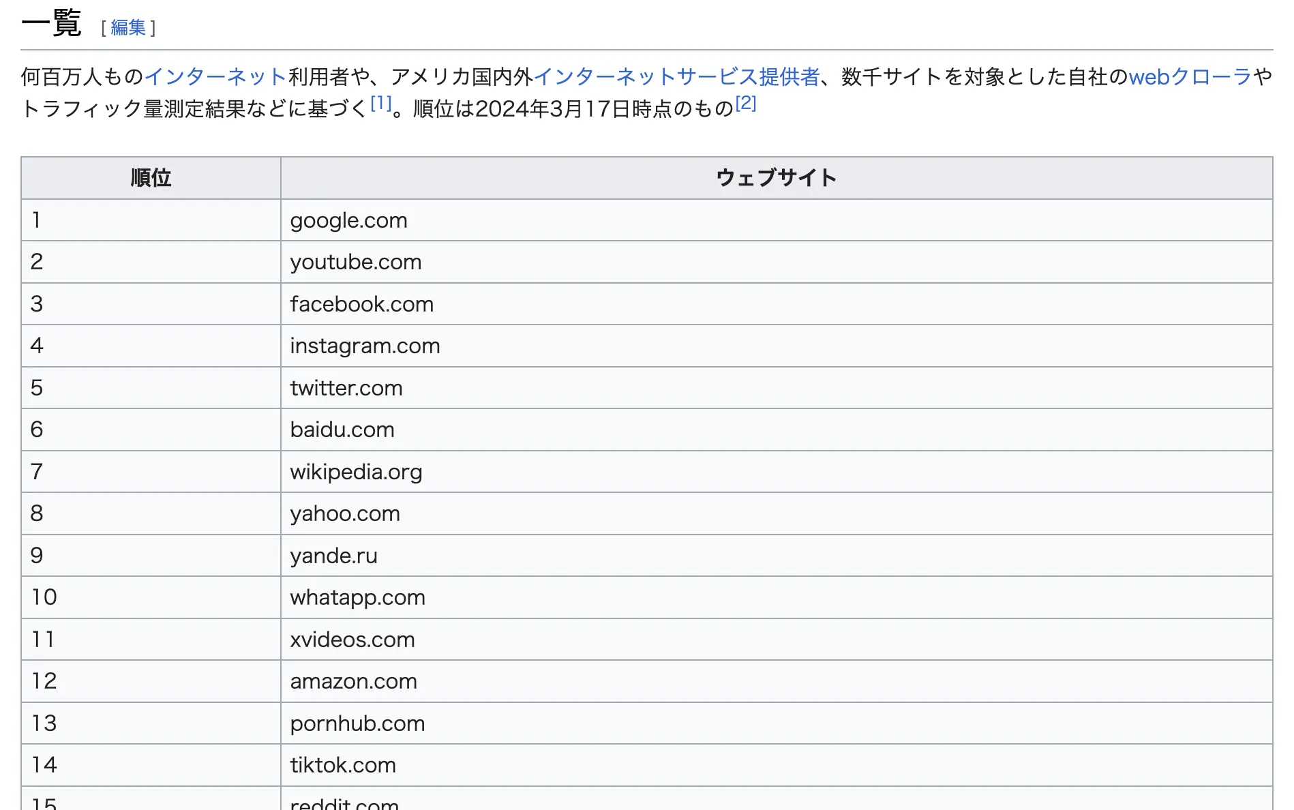Click the baidu.com row text
Viewport: 1294px width, 810px height.
pos(342,430)
